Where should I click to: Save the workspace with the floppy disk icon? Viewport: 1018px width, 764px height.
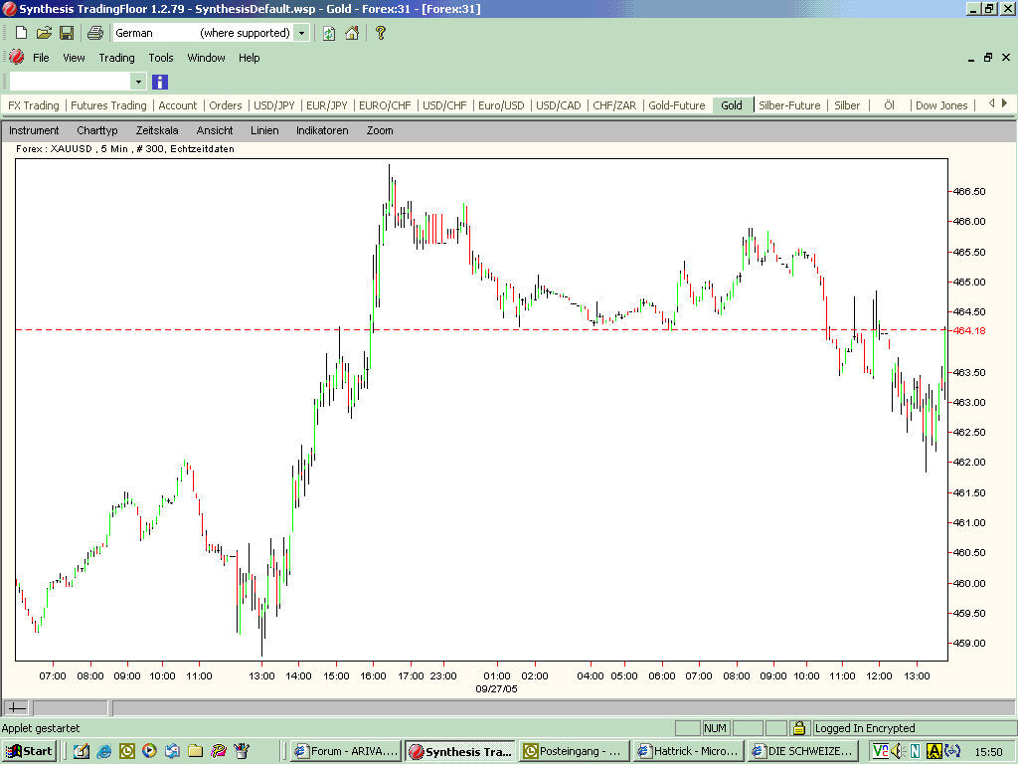click(67, 33)
